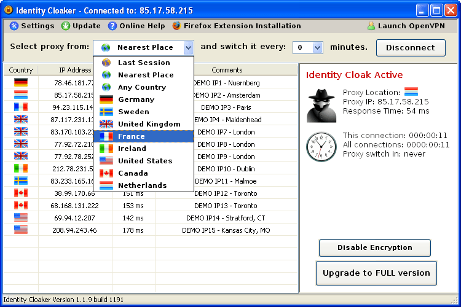Select France in the proxy dropdown

pos(143,136)
